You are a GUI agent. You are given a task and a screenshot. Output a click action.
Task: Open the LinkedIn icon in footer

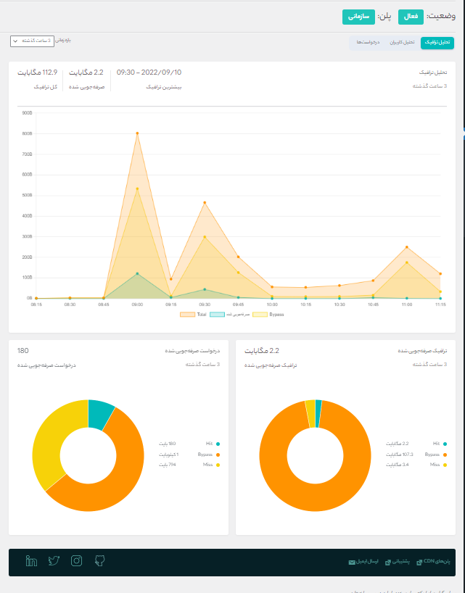31,560
